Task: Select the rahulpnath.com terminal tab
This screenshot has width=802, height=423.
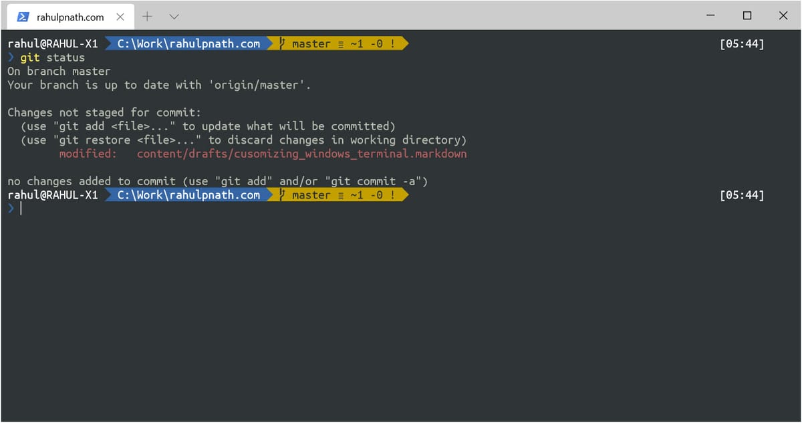Action: pyautogui.click(x=70, y=16)
